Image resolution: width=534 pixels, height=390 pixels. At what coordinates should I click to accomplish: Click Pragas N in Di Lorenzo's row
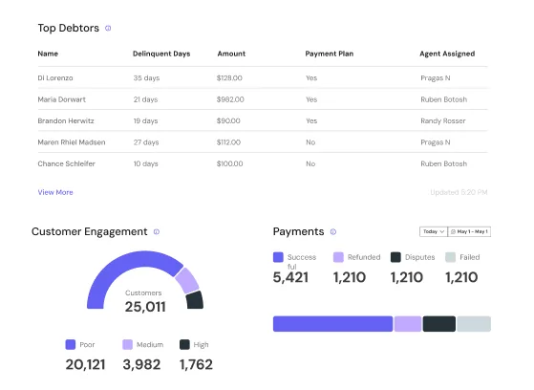pyautogui.click(x=436, y=78)
